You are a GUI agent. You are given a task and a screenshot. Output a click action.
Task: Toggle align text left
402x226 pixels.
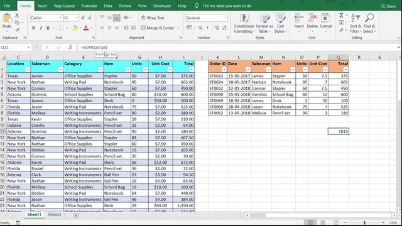[x=102, y=28]
